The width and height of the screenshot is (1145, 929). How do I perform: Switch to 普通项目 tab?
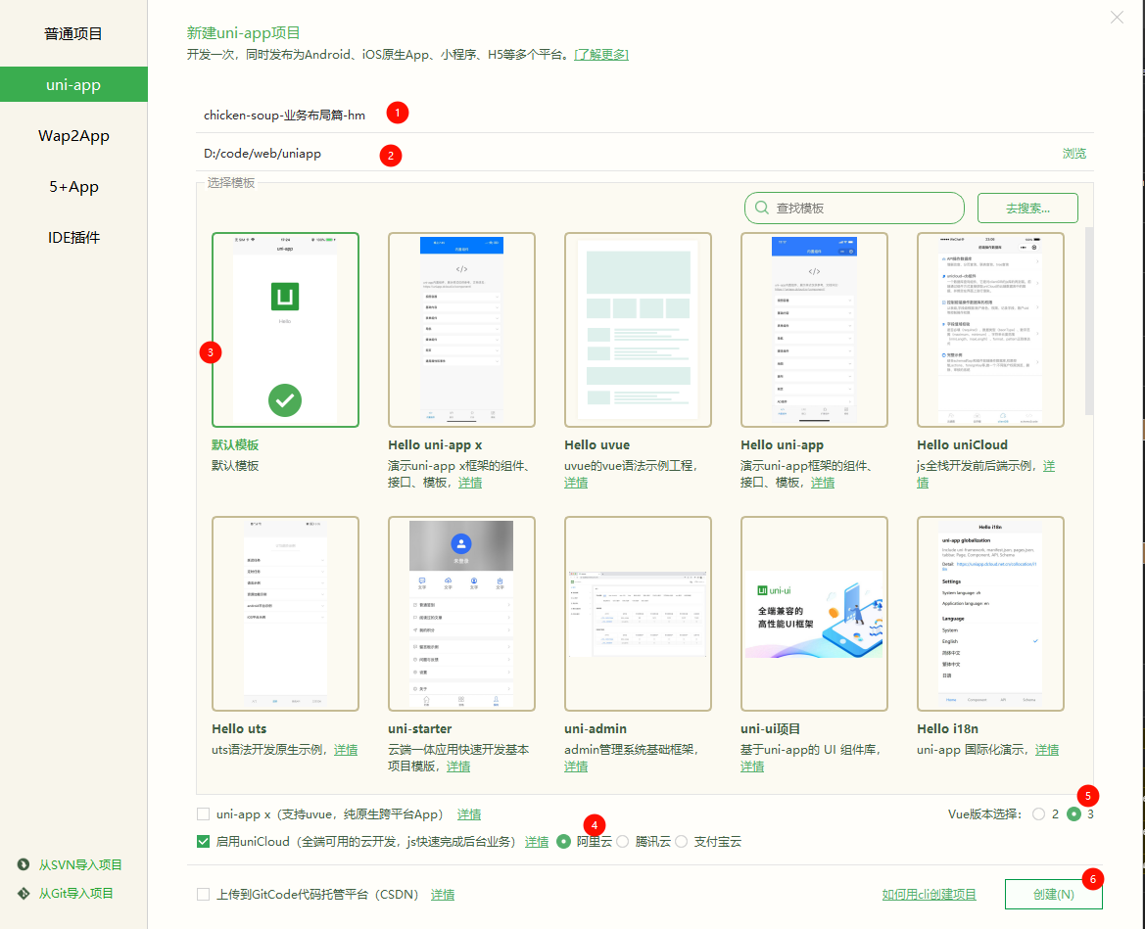[x=73, y=33]
